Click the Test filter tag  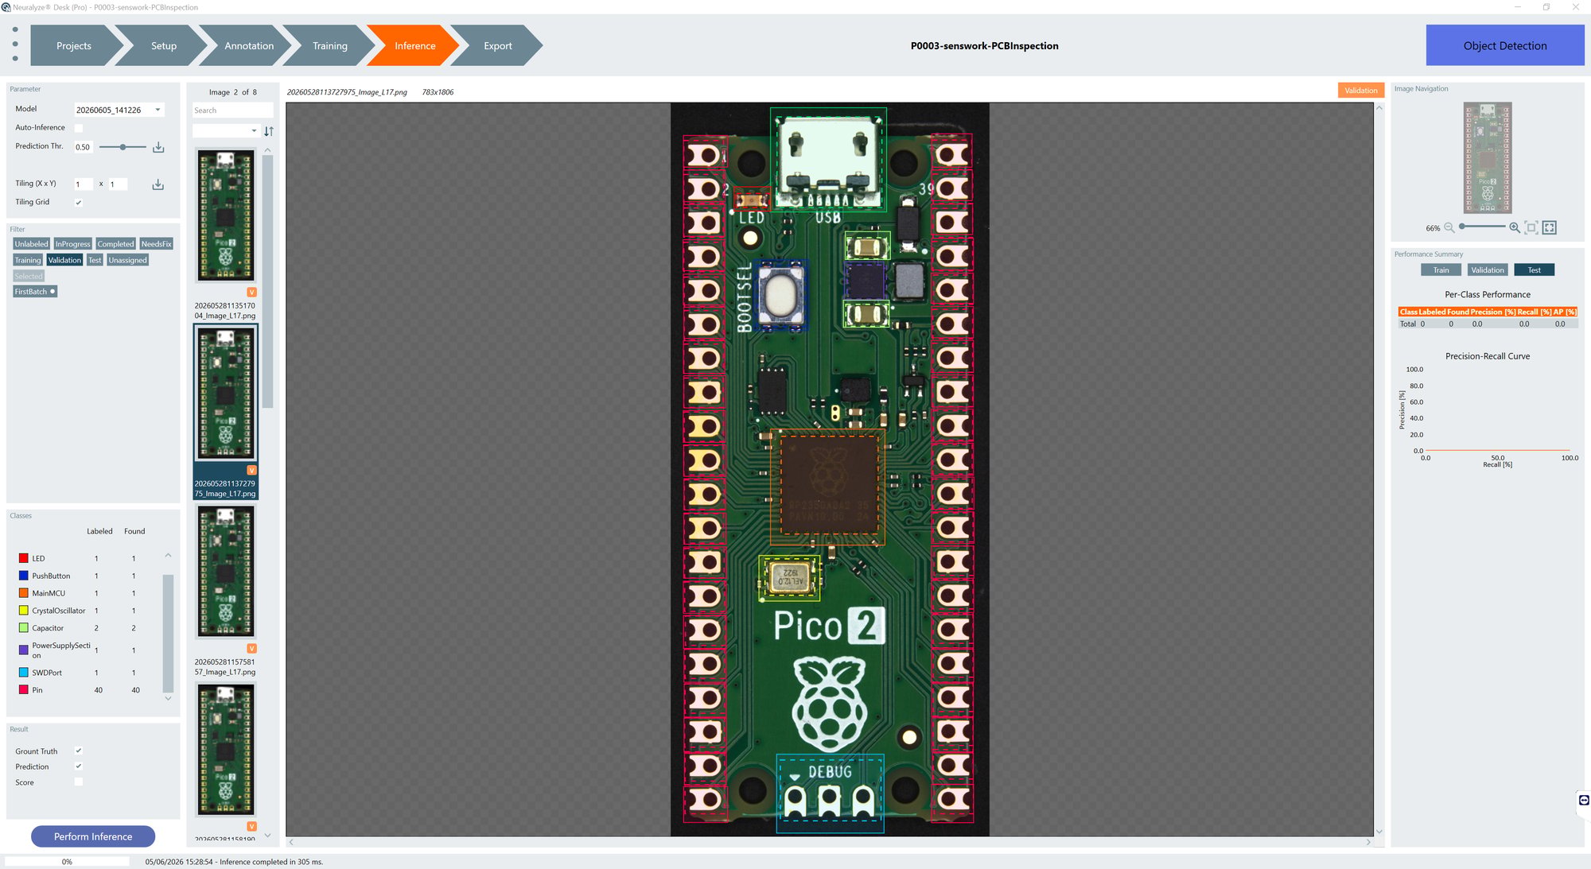pyautogui.click(x=95, y=260)
